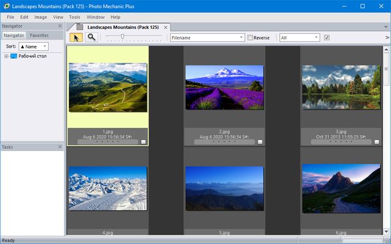
Task: Open the View menu
Action: [58, 17]
